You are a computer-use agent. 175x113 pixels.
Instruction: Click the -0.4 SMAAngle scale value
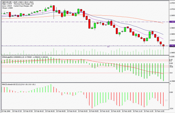(171, 73)
